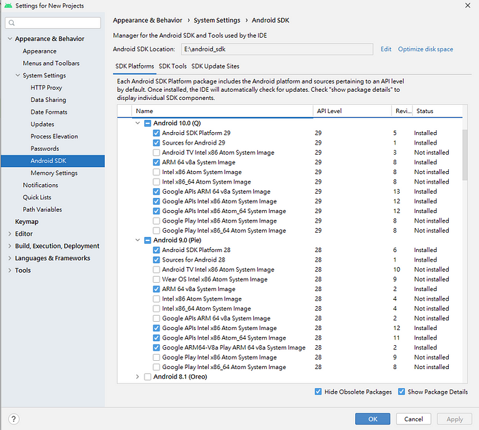Click the help question mark icon
This screenshot has height=430, width=479.
pos(14,418)
